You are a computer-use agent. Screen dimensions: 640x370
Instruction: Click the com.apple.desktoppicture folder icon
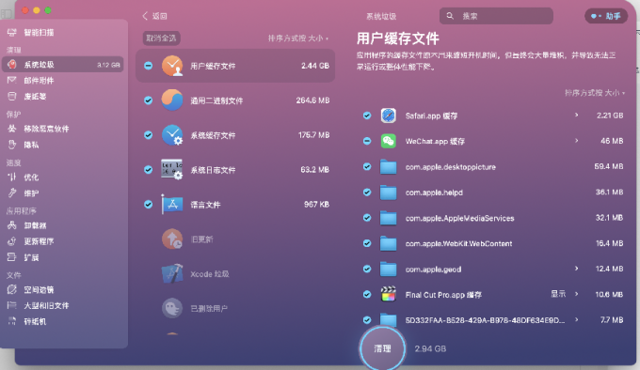(x=388, y=167)
